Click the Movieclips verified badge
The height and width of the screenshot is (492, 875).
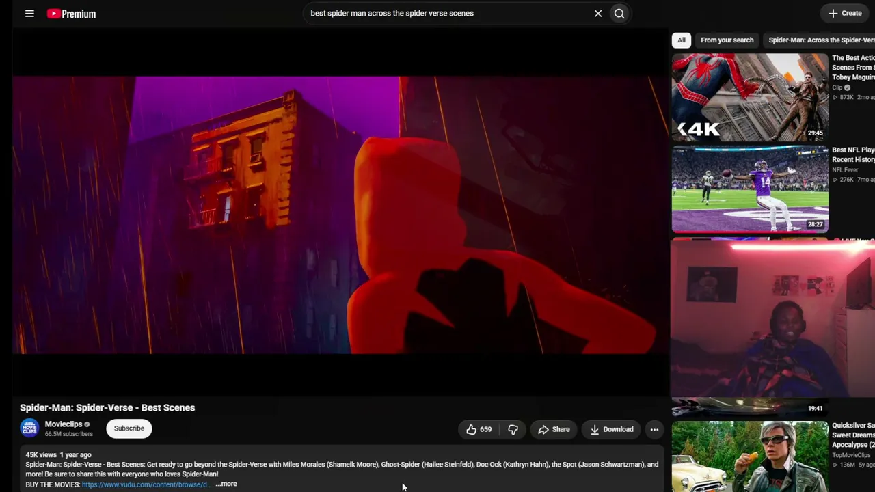point(87,424)
